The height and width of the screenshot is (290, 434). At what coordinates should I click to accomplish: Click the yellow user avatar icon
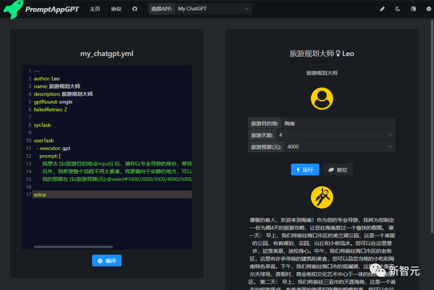click(322, 98)
